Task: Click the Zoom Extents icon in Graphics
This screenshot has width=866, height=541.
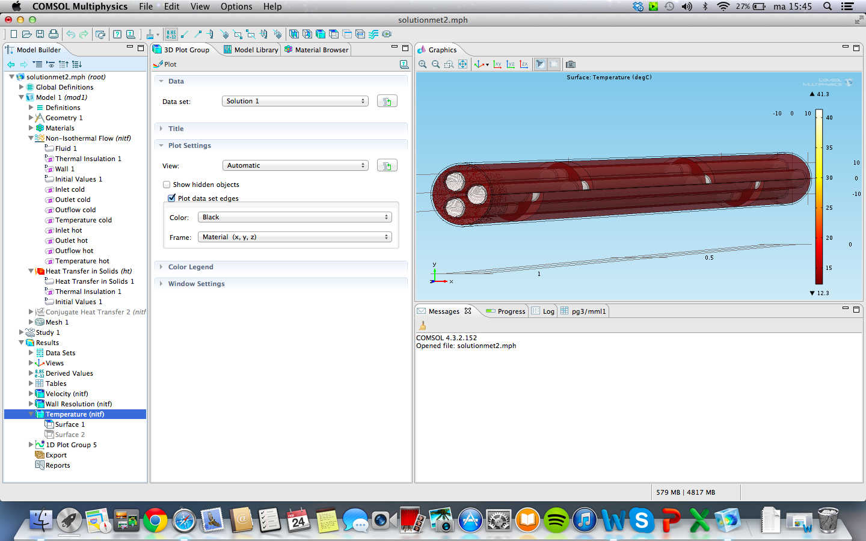Action: pos(462,64)
